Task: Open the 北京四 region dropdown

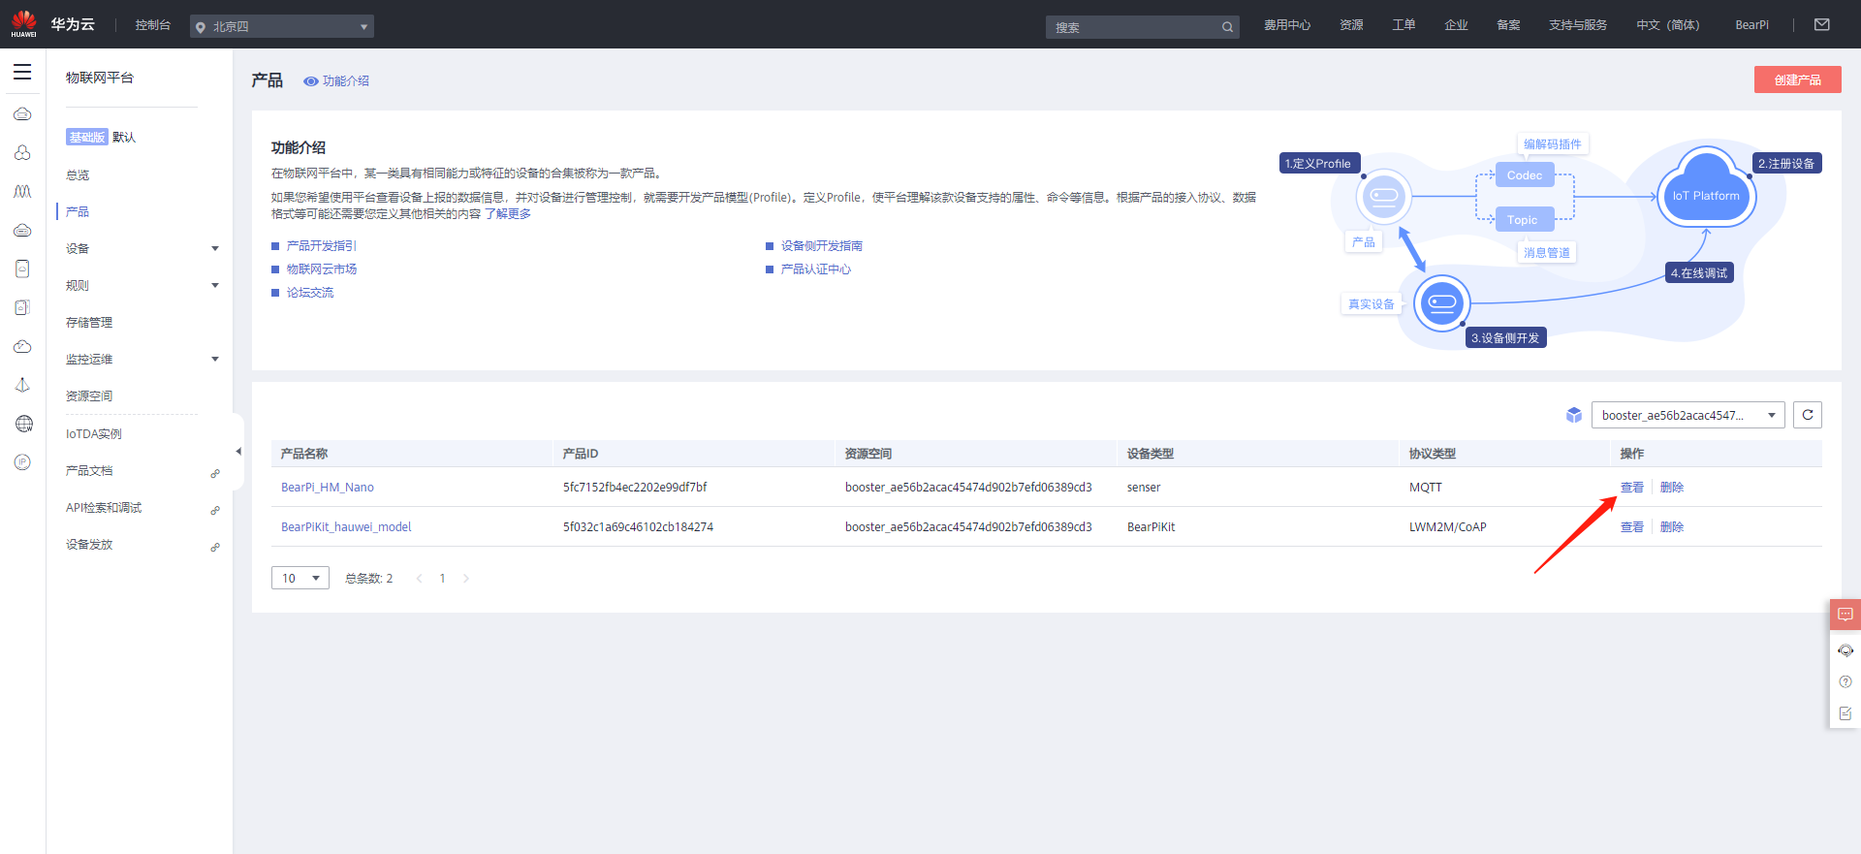Action: [x=281, y=27]
